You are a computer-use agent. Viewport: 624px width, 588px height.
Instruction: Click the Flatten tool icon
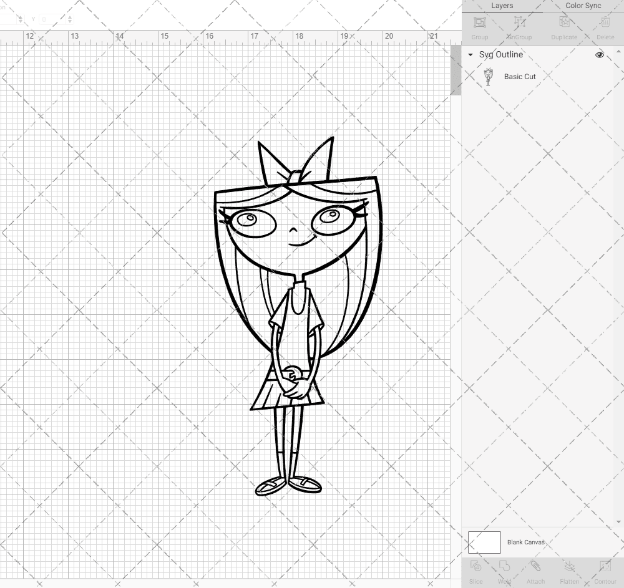[x=569, y=566]
